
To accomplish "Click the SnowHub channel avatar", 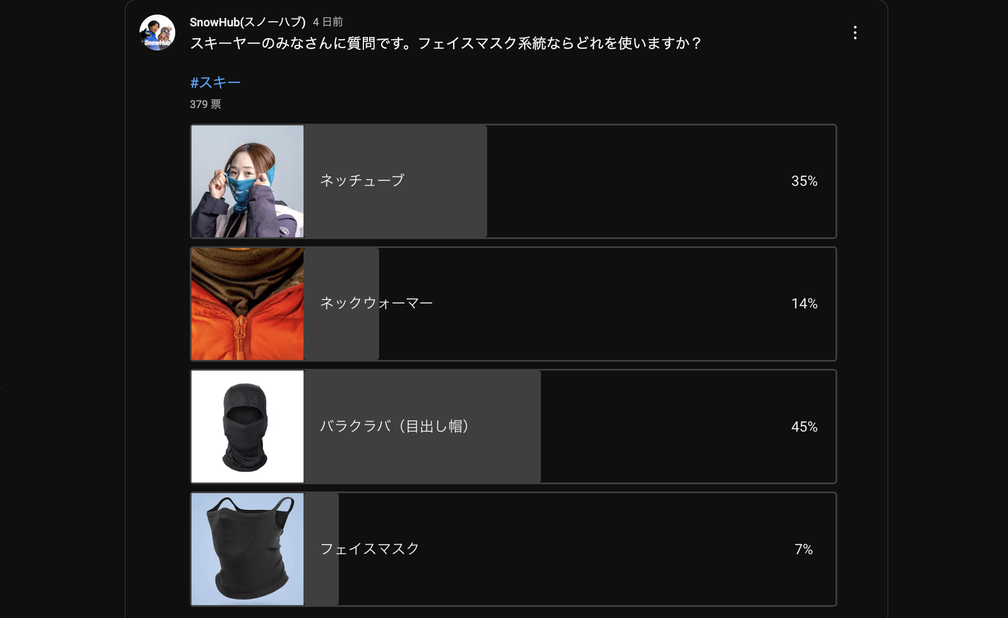I will pos(157,32).
